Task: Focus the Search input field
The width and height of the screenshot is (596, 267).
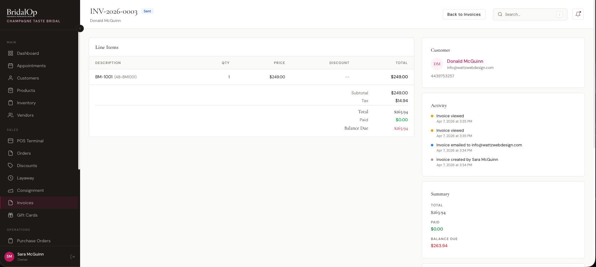Action: [530, 14]
